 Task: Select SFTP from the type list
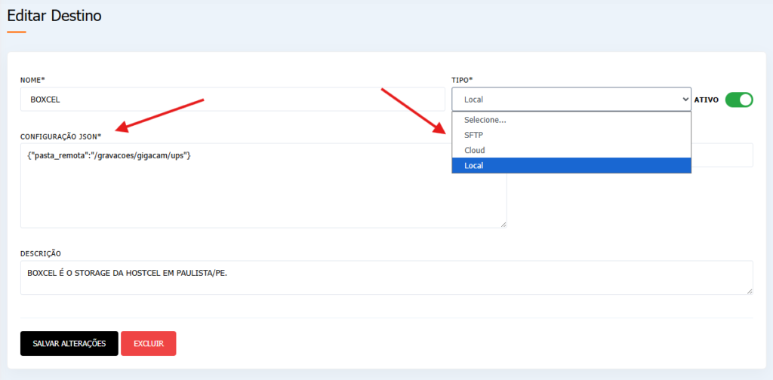[x=571, y=135]
